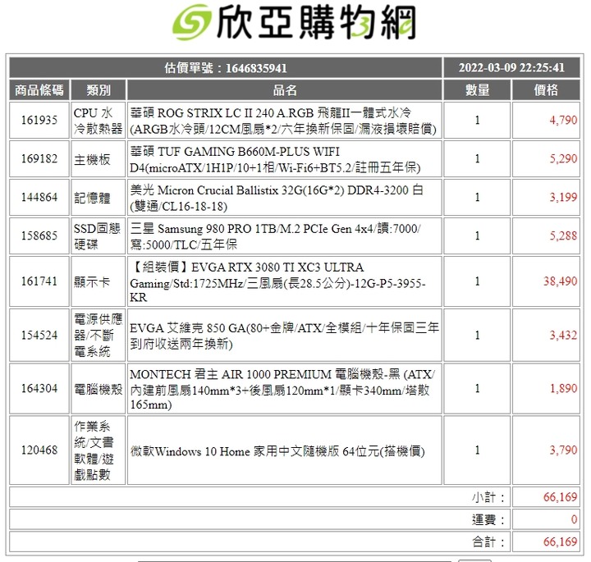Click the 作業系統/文書軟體 category cell
The width and height of the screenshot is (591, 562).
tap(98, 450)
